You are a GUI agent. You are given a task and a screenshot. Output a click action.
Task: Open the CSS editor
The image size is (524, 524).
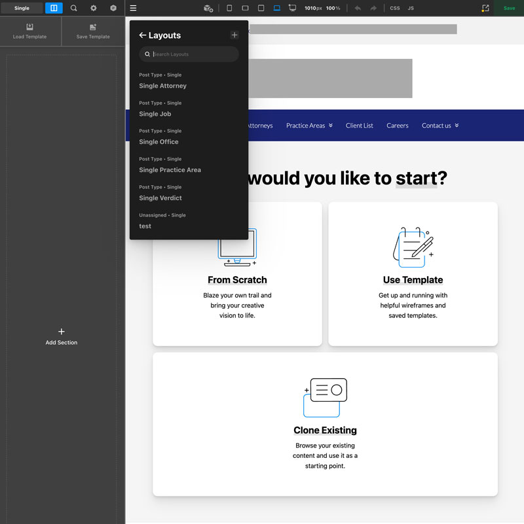point(394,9)
